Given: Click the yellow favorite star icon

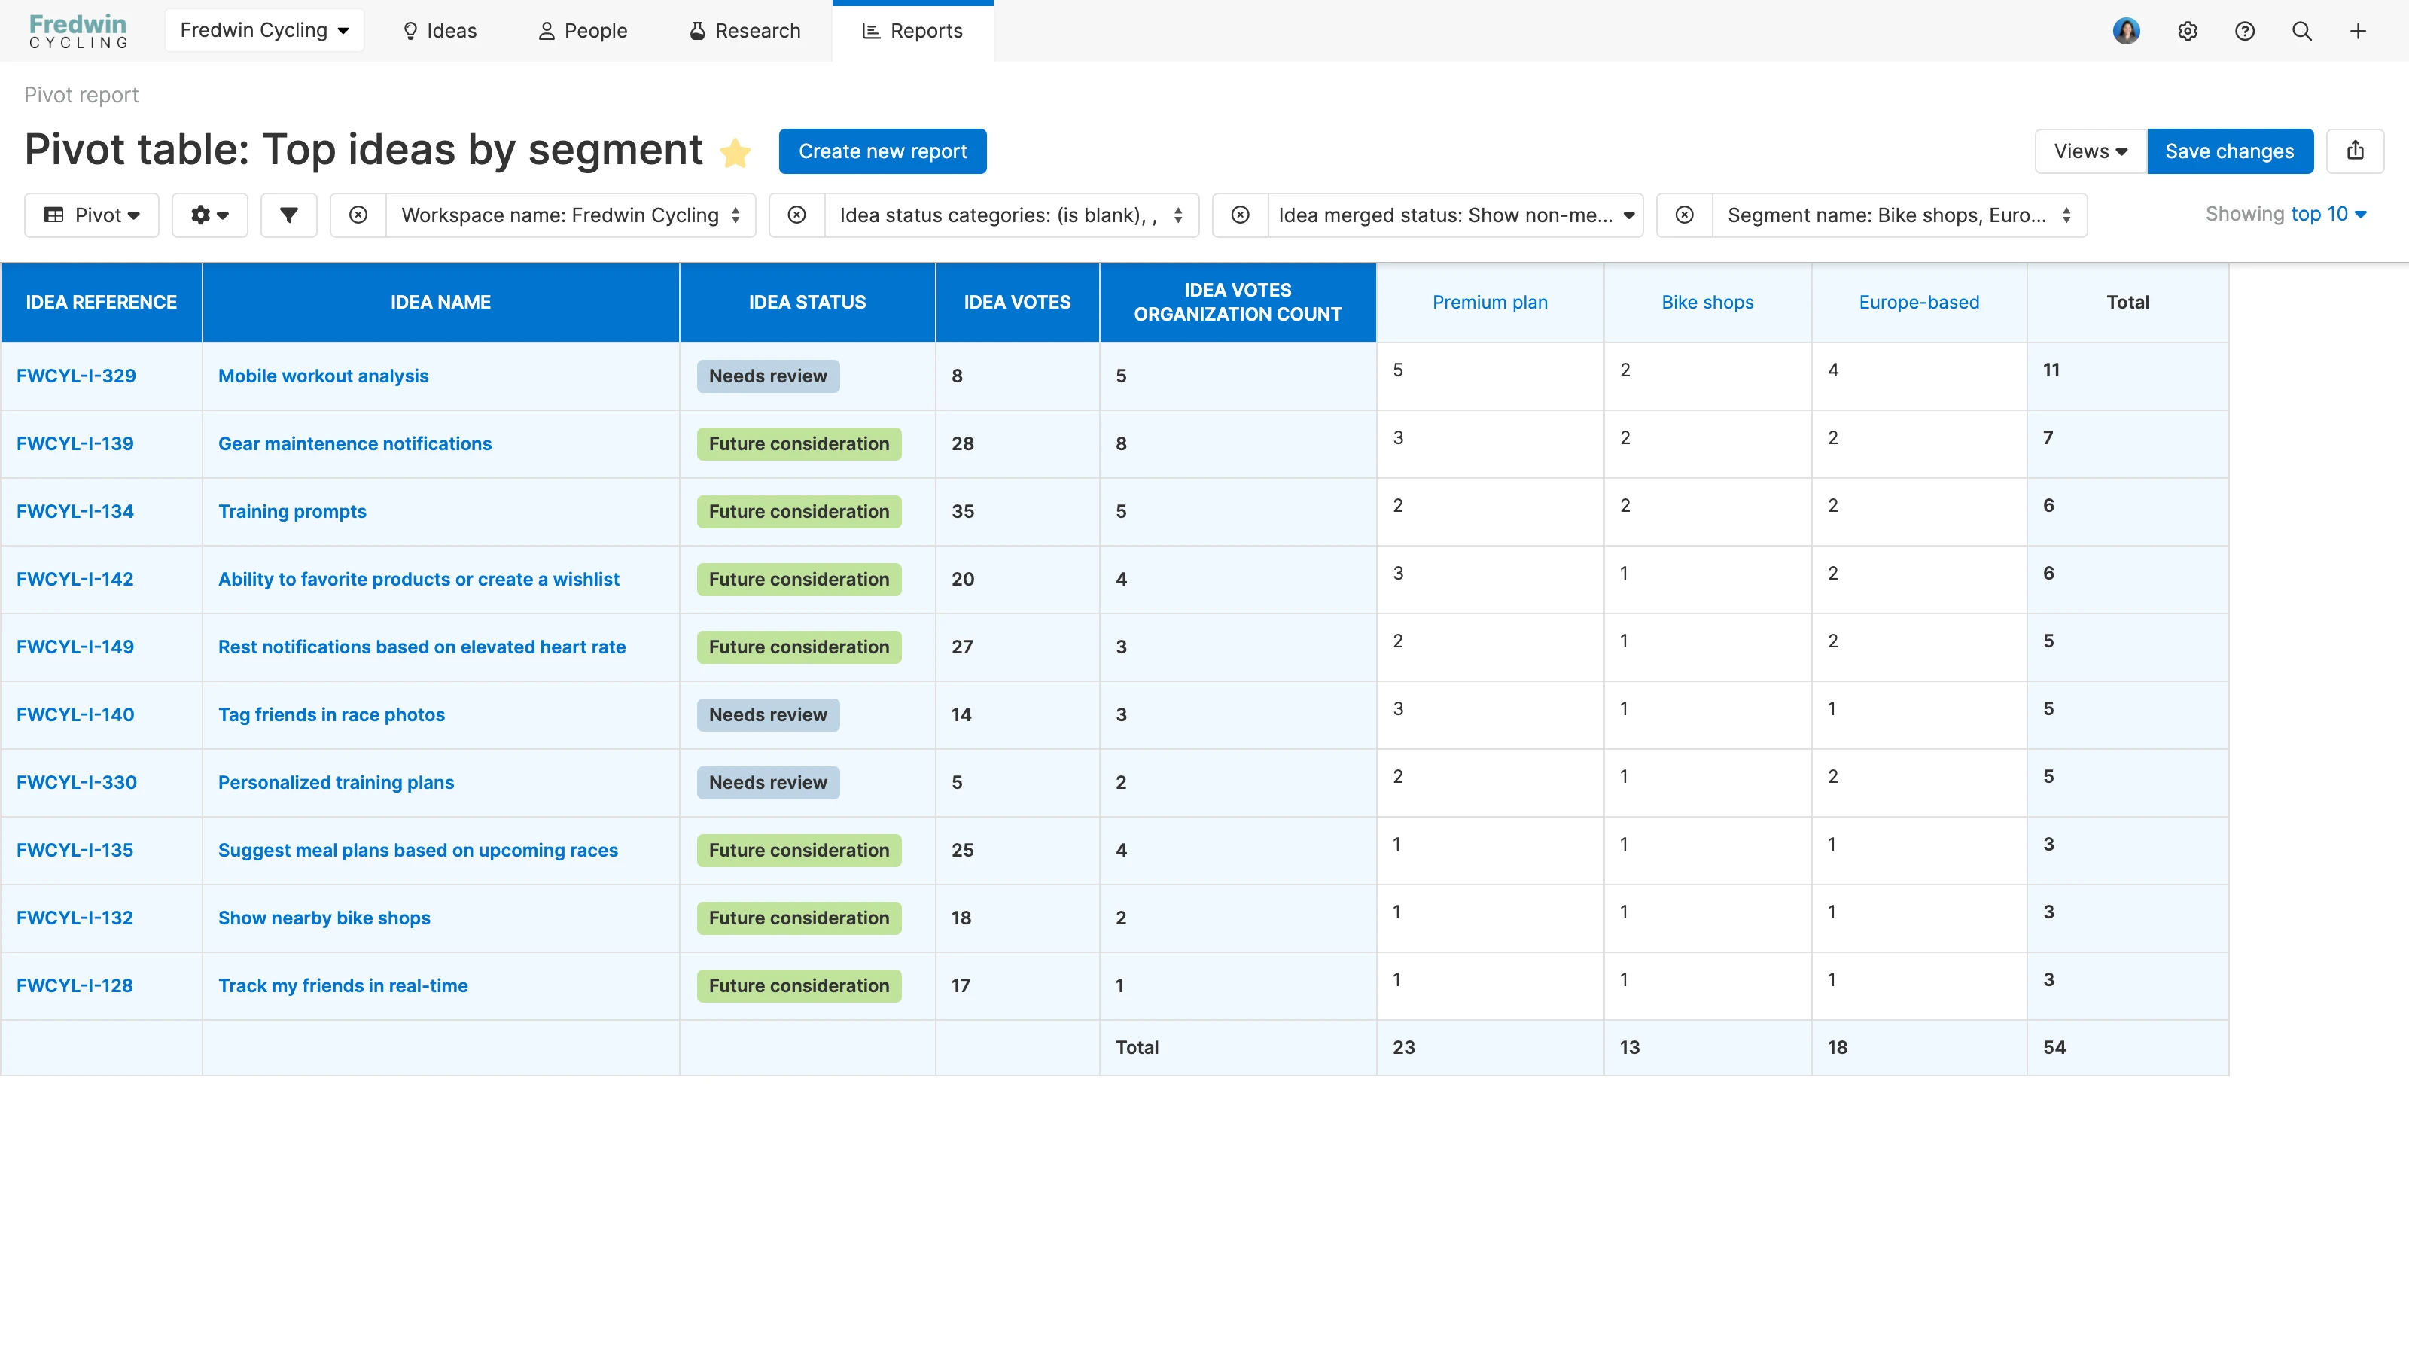Looking at the screenshot, I should 736,151.
